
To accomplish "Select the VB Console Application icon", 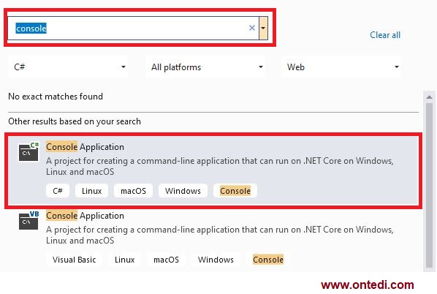I will tap(28, 220).
